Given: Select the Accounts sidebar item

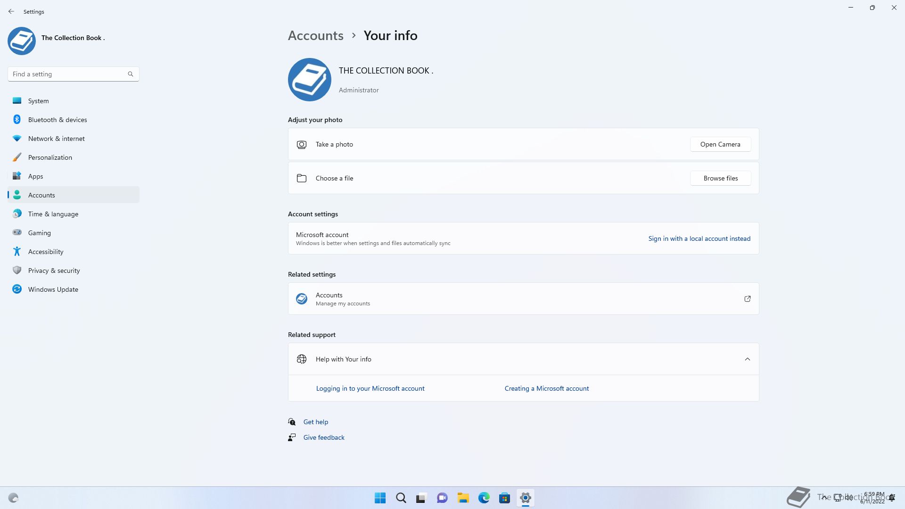Looking at the screenshot, I should tap(74, 195).
